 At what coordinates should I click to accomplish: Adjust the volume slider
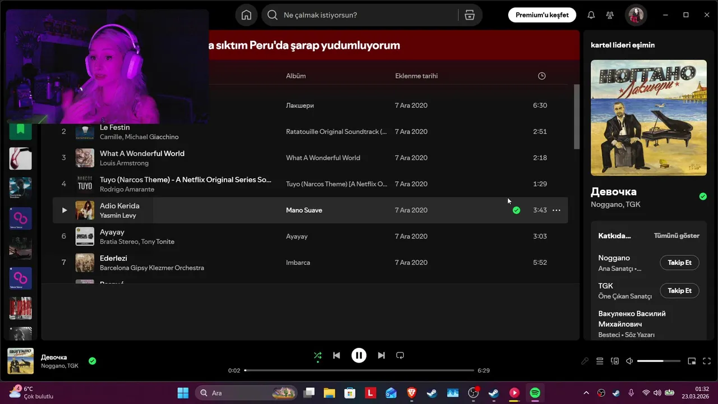click(659, 361)
